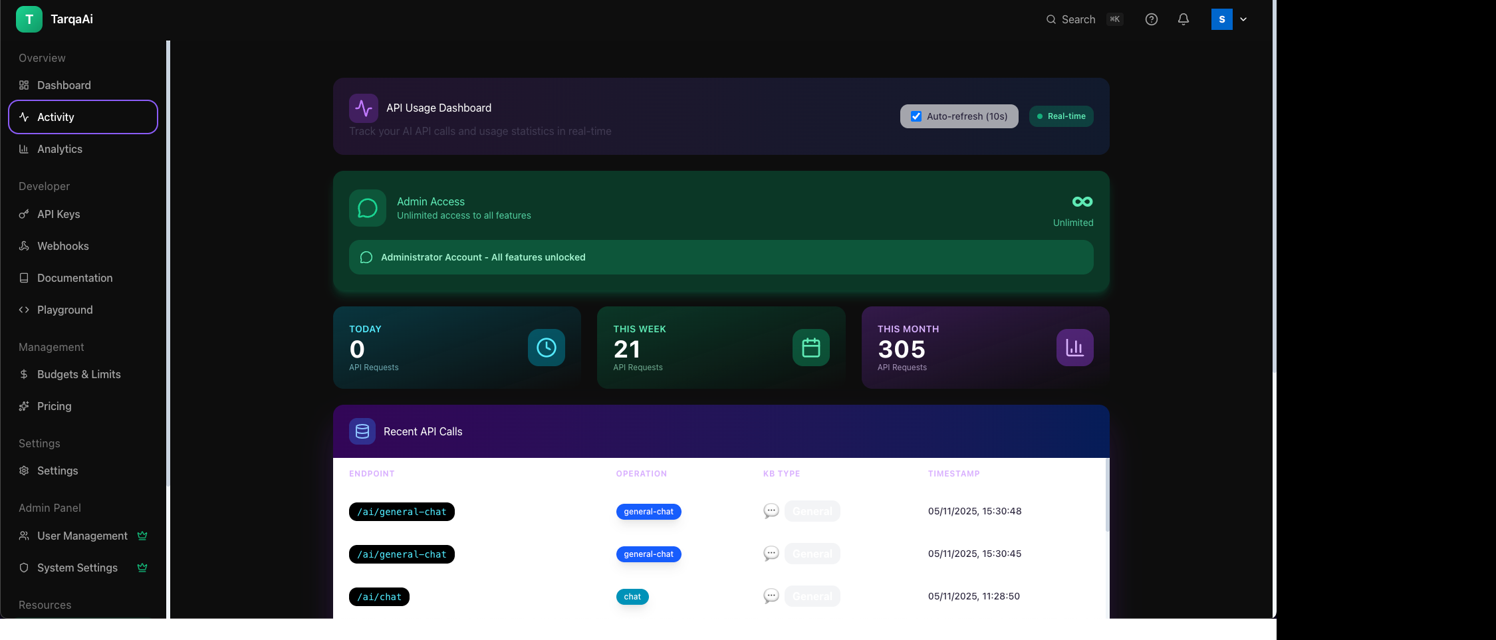Click the OPERATION column header
This screenshot has height=640, width=1496.
coord(642,474)
